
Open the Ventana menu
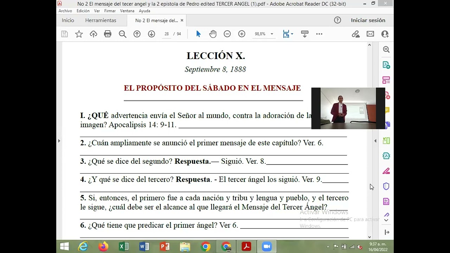127,11
